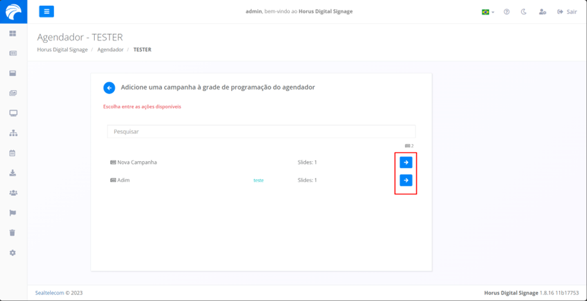Open the trash bin icon in sidebar
The width and height of the screenshot is (587, 301).
[13, 233]
